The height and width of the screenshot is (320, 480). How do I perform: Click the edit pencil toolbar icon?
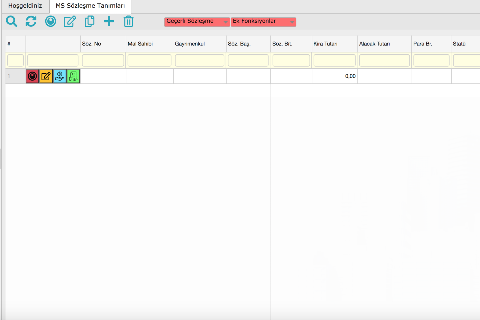click(x=70, y=21)
